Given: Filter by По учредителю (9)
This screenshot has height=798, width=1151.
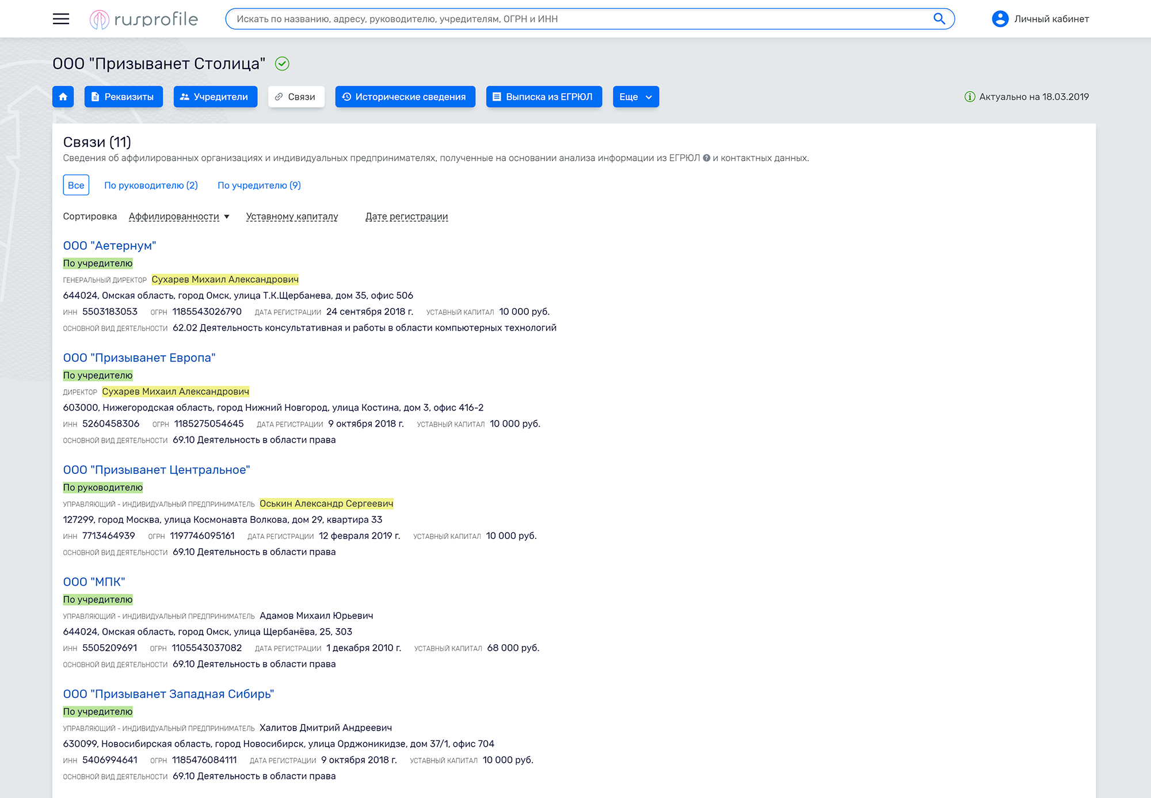Looking at the screenshot, I should pyautogui.click(x=259, y=185).
